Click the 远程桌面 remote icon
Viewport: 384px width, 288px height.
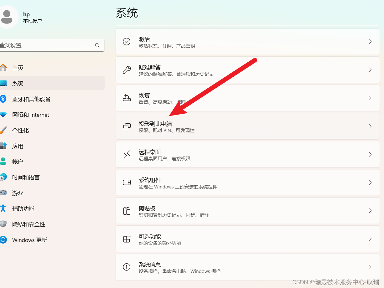[127, 154]
